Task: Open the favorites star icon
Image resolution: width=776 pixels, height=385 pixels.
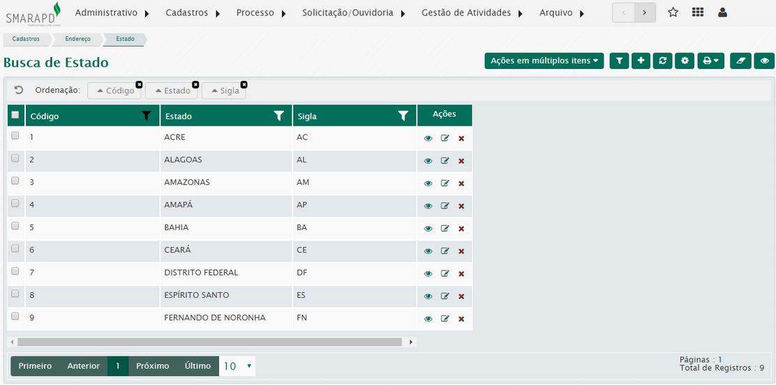Action: coord(673,13)
